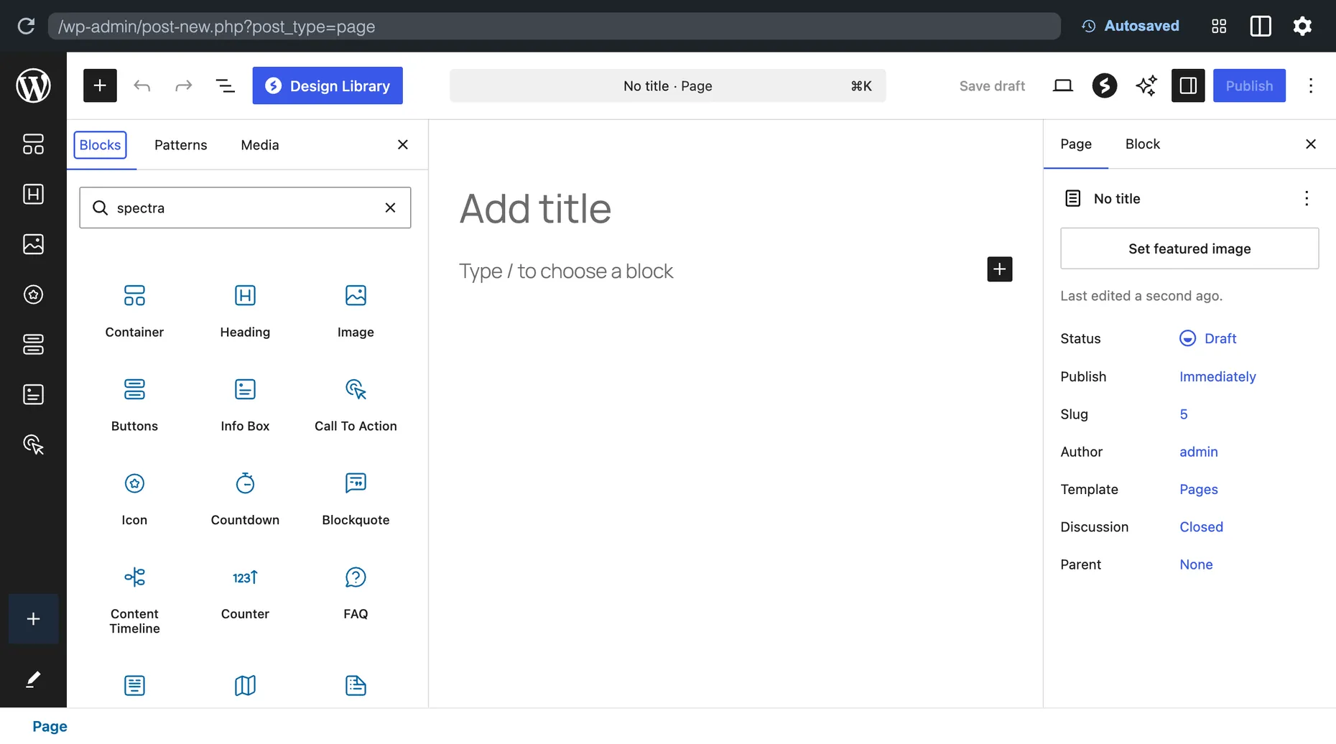Click Save draft
The height and width of the screenshot is (744, 1336).
(992, 85)
